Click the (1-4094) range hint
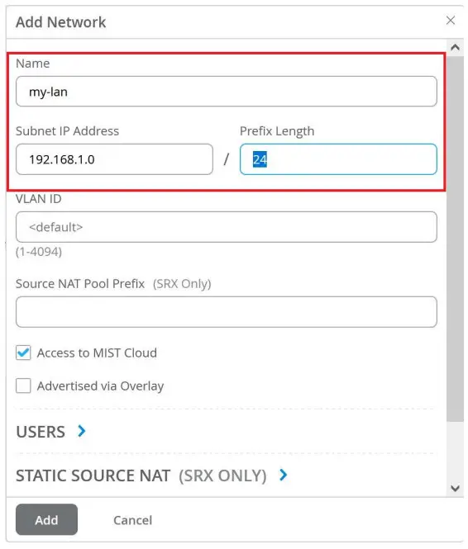Viewport: 468px width, 549px height. (39, 252)
